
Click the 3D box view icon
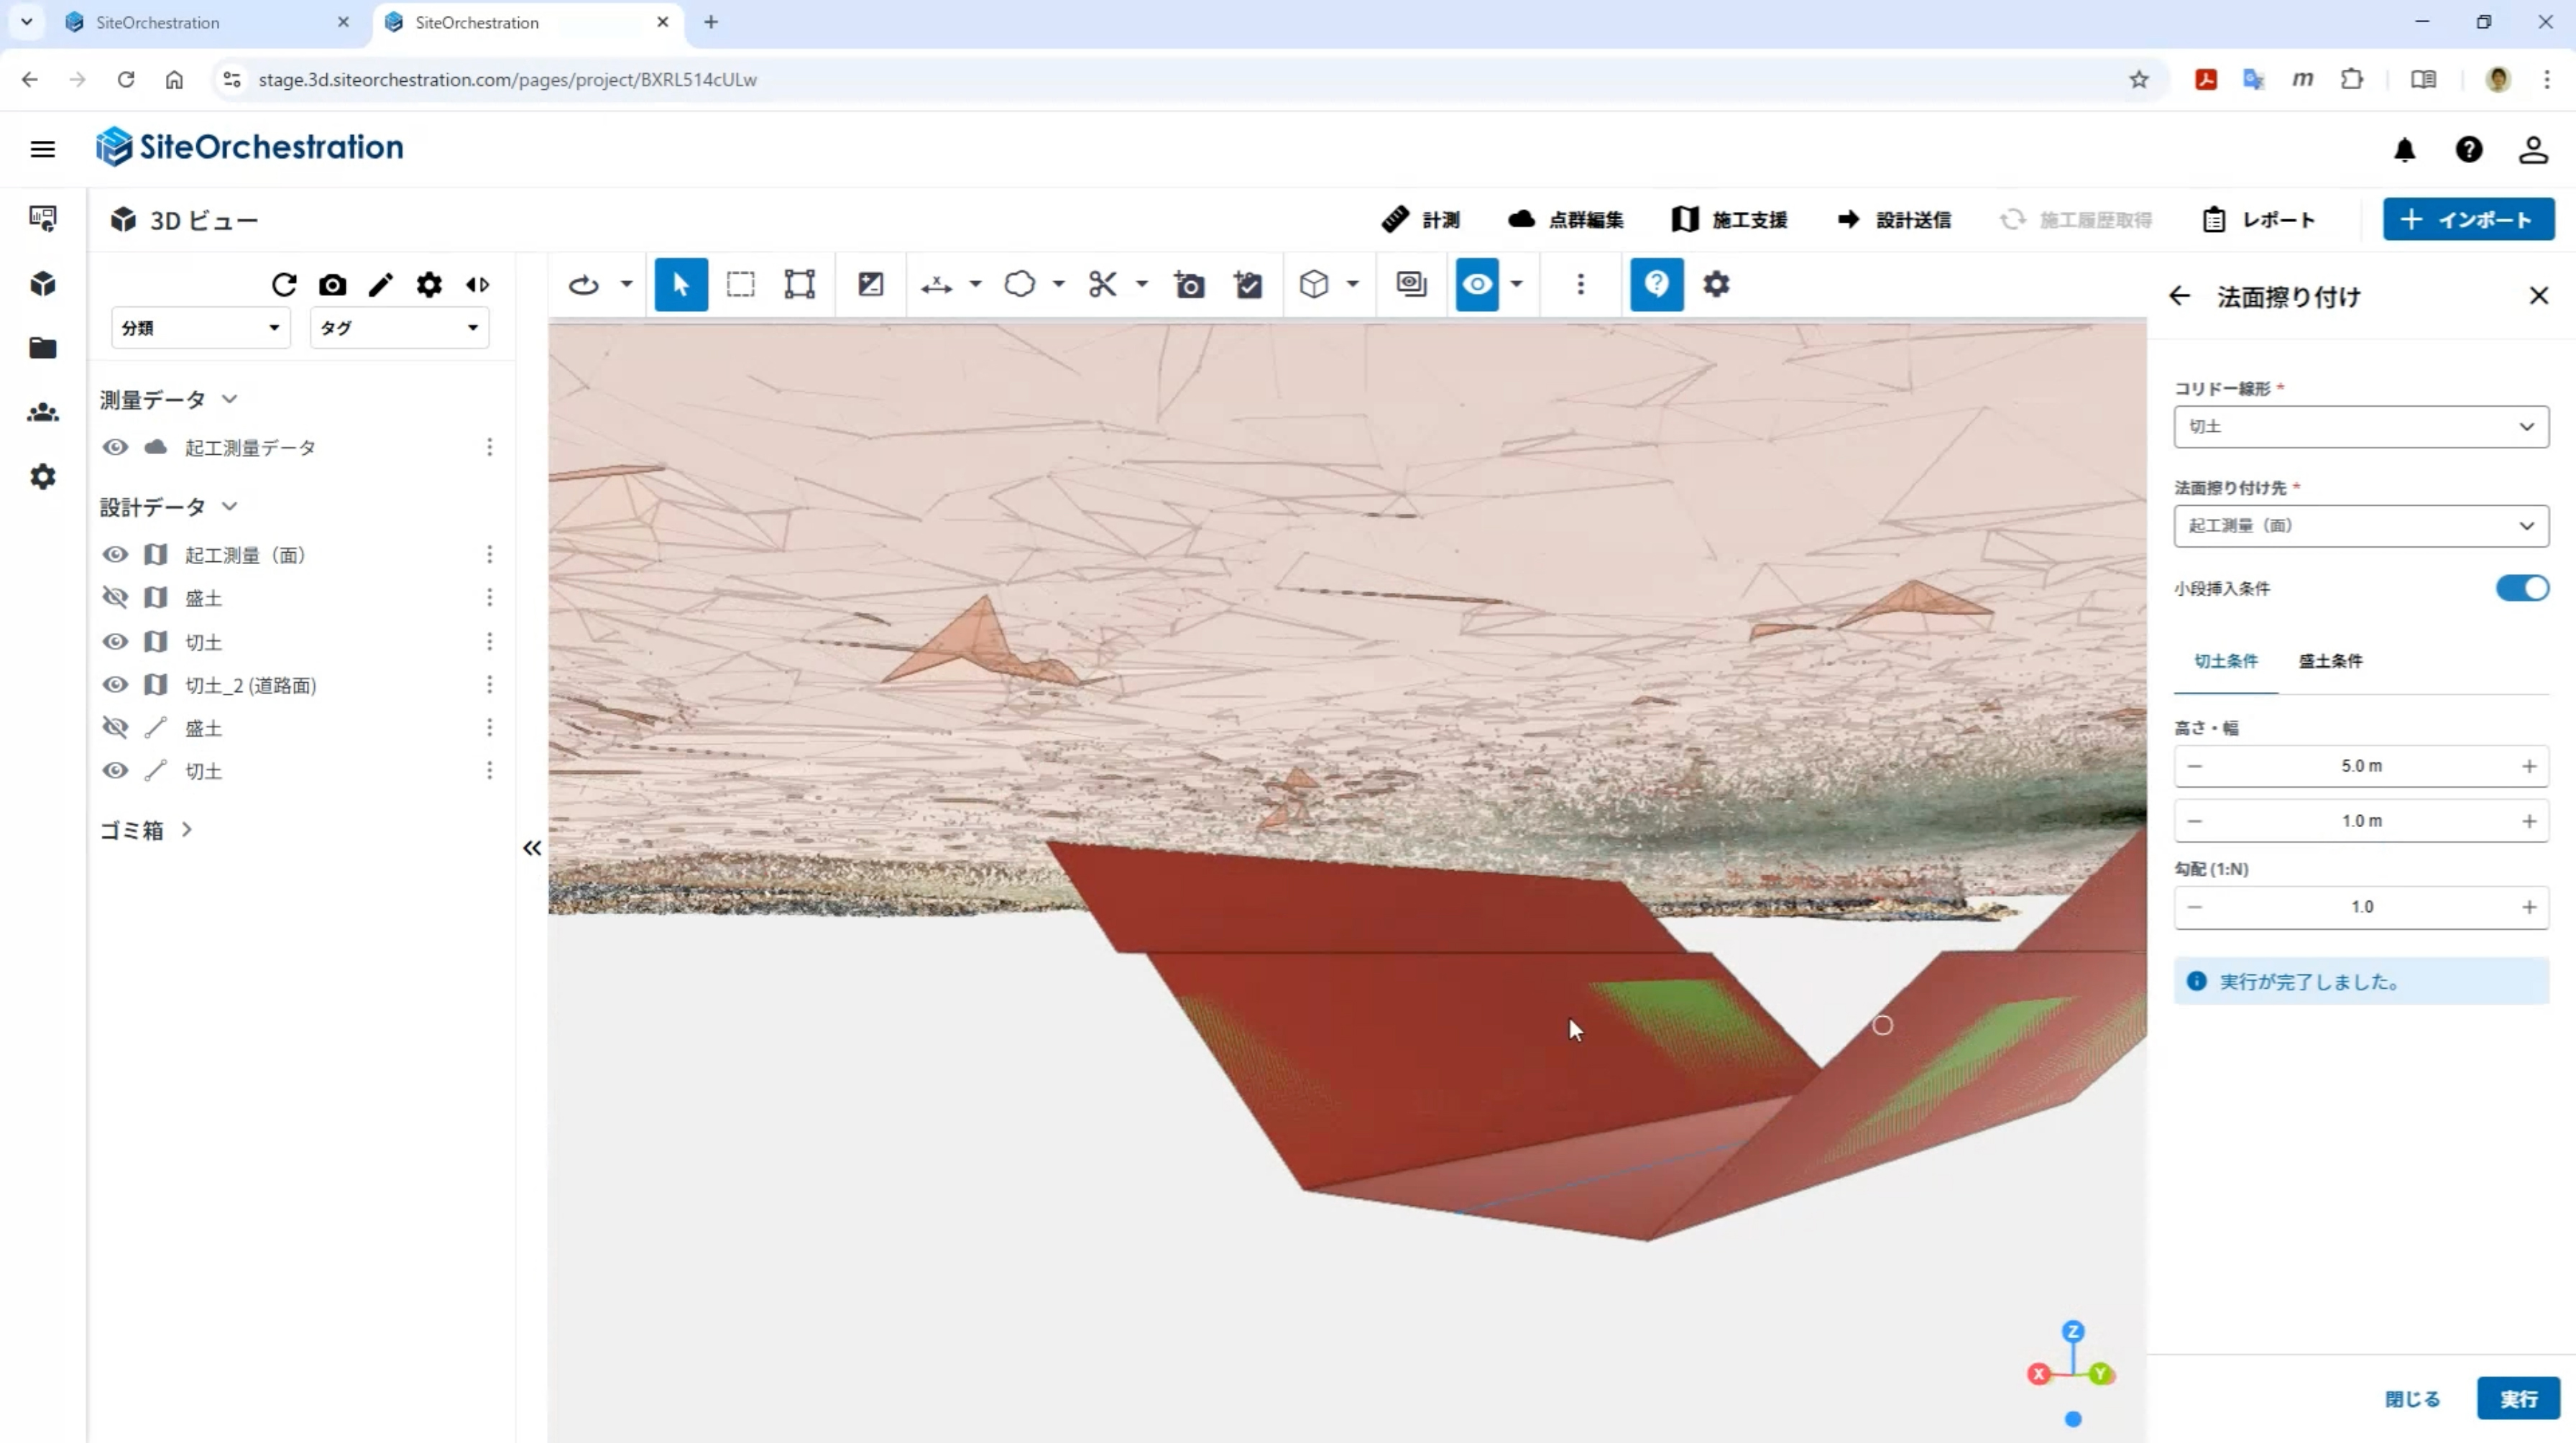pos(1314,284)
